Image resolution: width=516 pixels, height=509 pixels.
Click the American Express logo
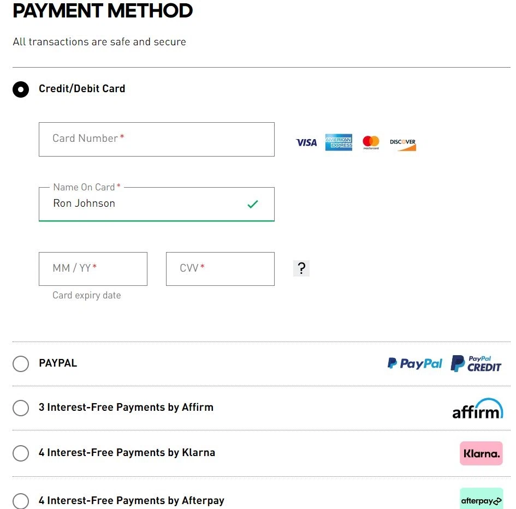pyautogui.click(x=339, y=142)
